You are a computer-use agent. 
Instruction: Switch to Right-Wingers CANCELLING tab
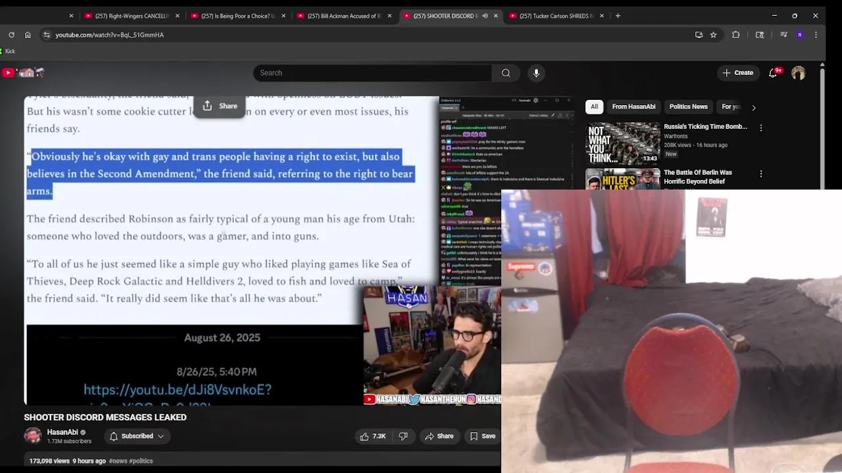132,16
